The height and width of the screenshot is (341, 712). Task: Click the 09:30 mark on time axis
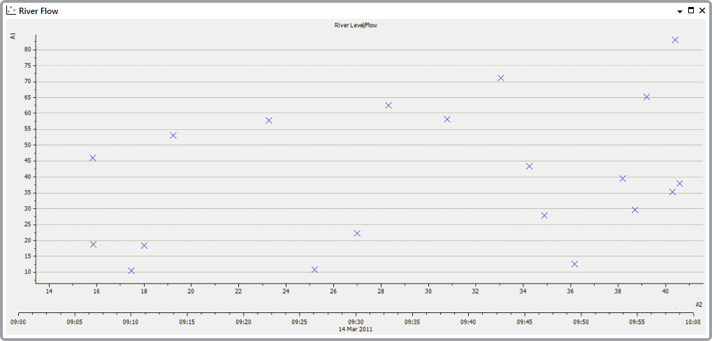click(356, 322)
